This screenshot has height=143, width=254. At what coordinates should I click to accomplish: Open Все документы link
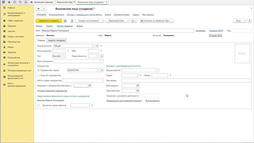point(152,100)
